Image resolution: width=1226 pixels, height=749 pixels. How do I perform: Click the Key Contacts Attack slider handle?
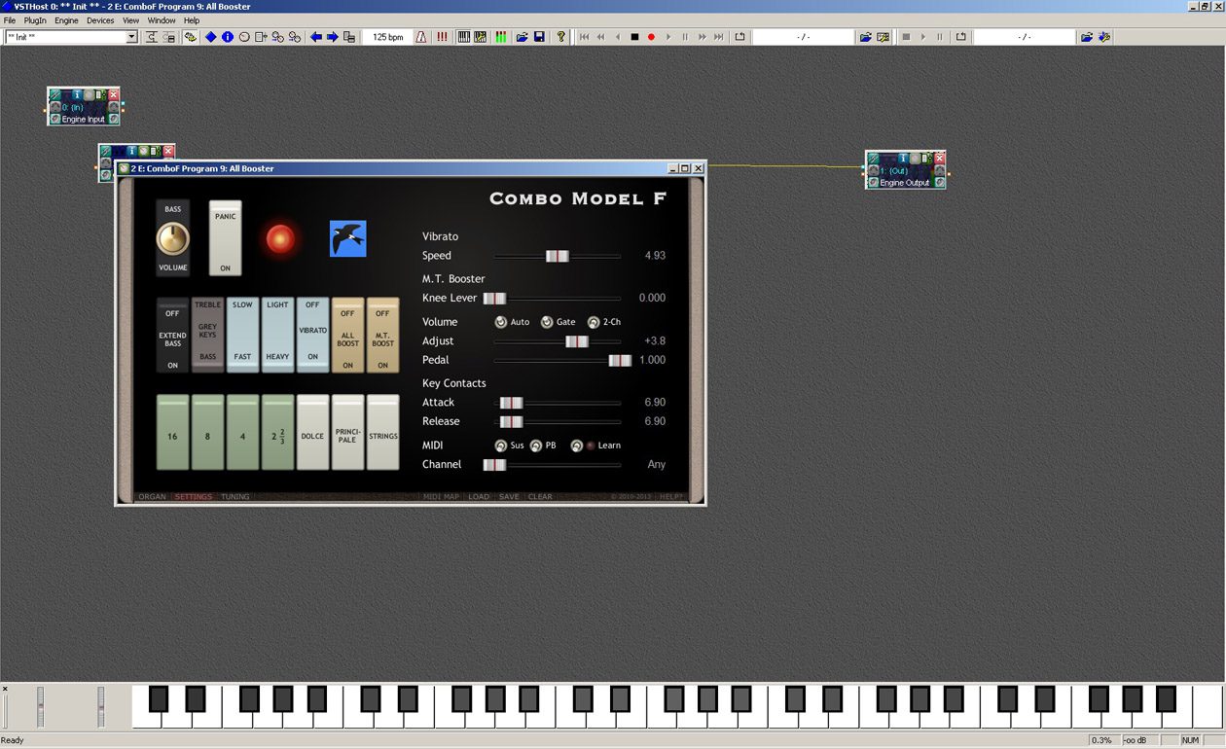pyautogui.click(x=511, y=403)
